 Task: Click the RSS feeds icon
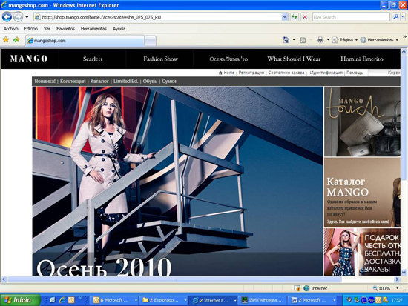(303, 40)
